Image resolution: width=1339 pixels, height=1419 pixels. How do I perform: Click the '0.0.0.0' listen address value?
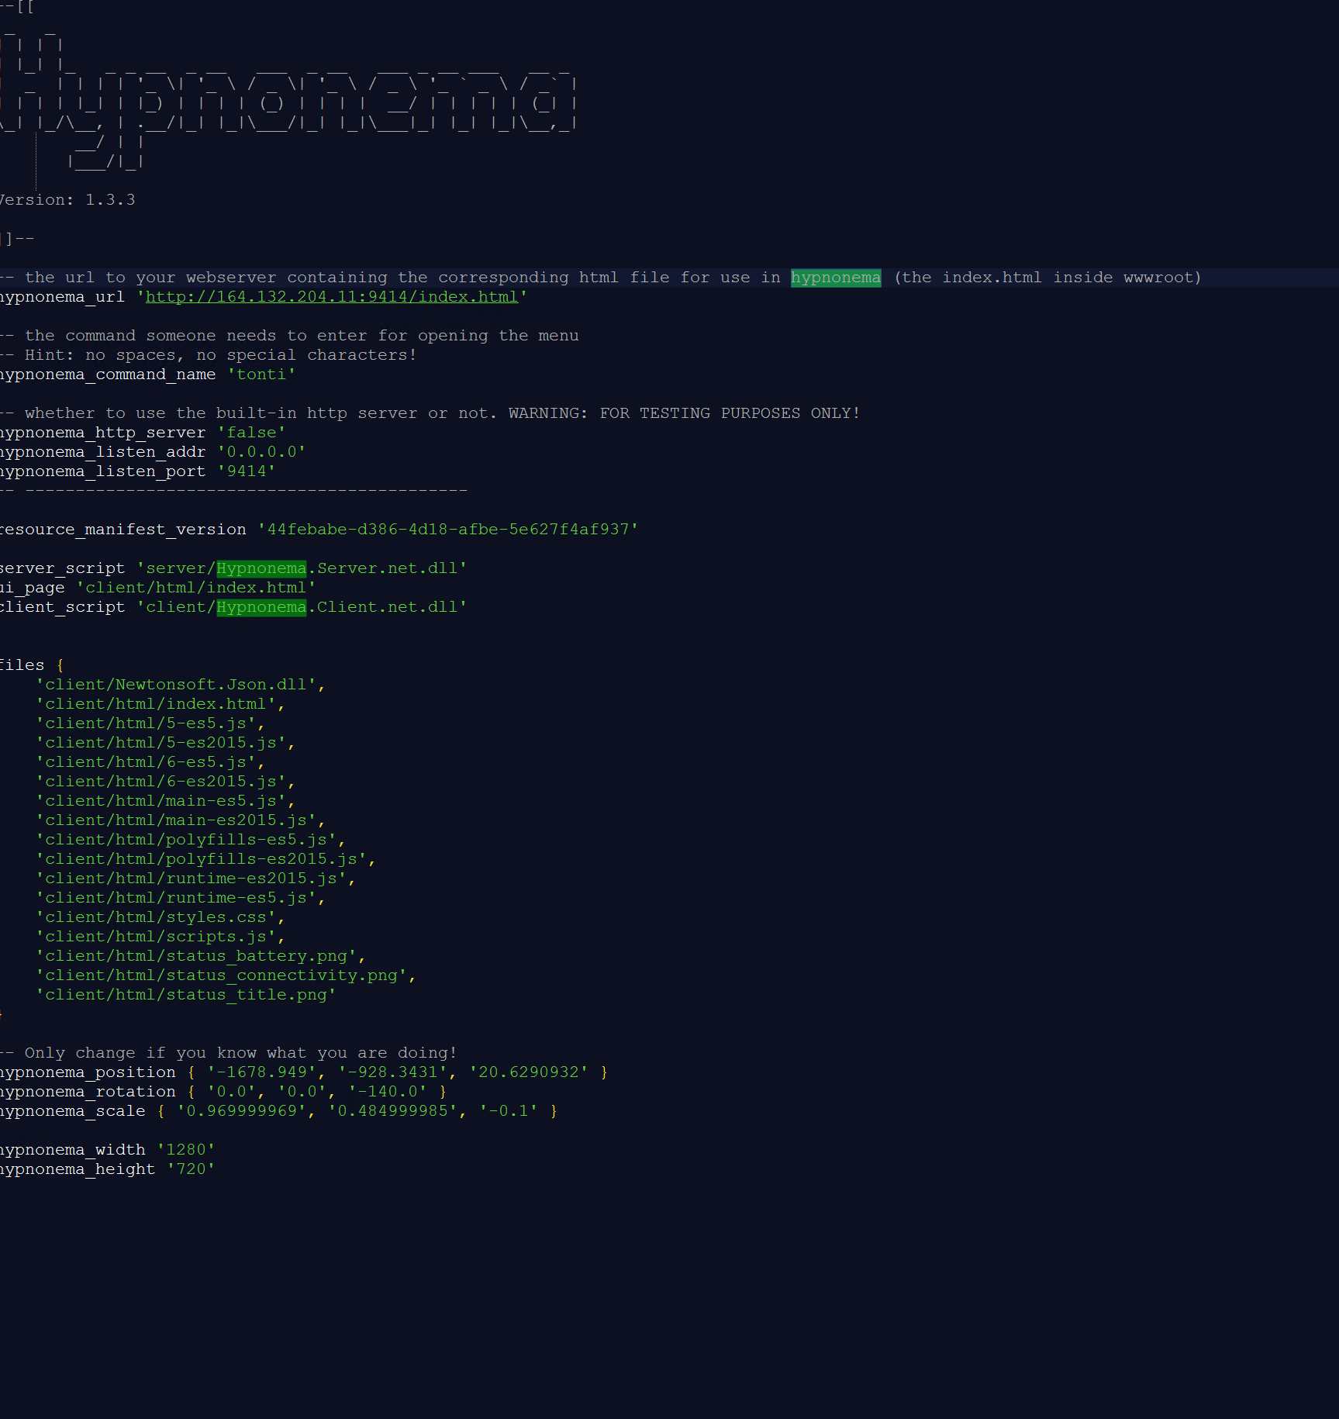[261, 452]
